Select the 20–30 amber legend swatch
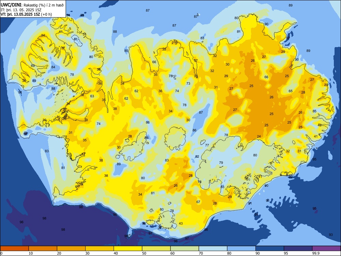The width and height of the screenshot is (341, 256). 71,248
